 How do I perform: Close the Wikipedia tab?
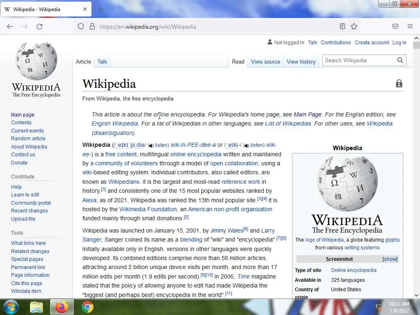(85, 9)
